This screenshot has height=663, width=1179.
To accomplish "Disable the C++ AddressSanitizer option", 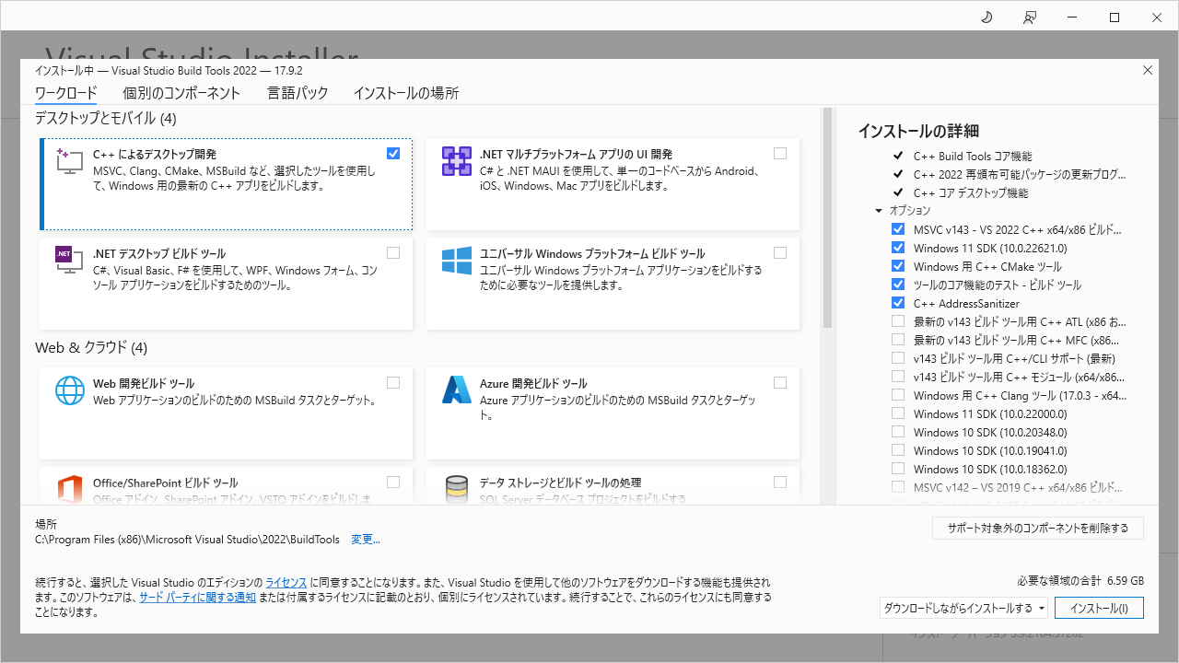I will (x=898, y=303).
